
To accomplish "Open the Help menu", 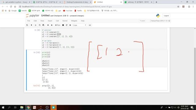I will pyautogui.click(x=83, y=21).
